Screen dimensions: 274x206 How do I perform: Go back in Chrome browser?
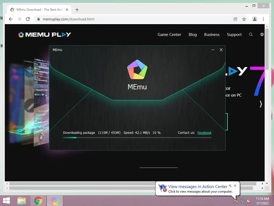[x=11, y=19]
